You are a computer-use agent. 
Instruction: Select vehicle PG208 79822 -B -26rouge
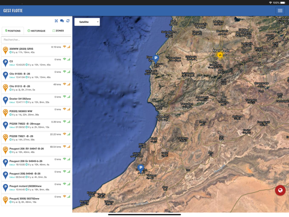coord(25,124)
